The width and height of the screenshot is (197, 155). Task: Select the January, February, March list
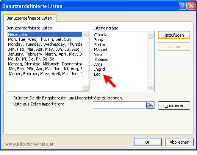pyautogui.click(x=45, y=54)
